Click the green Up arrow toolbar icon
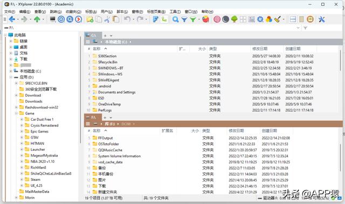Viewport: 345px width, 204px height. [37, 19]
